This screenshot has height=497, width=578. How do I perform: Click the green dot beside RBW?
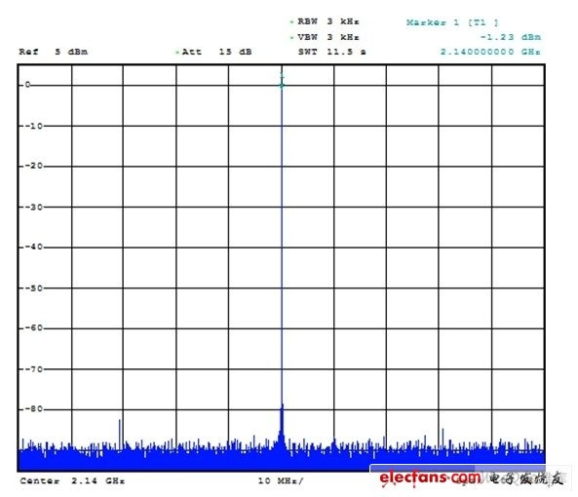(x=292, y=21)
